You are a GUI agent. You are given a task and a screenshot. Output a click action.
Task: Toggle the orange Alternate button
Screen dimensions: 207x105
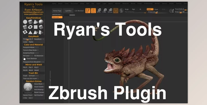tap(57, 17)
